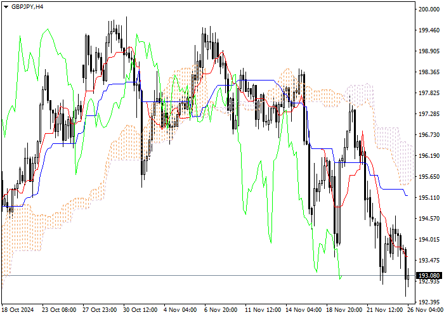This screenshot has height=317, width=444.
Task: Click the 200.000 price scale label
Action: pyautogui.click(x=429, y=10)
